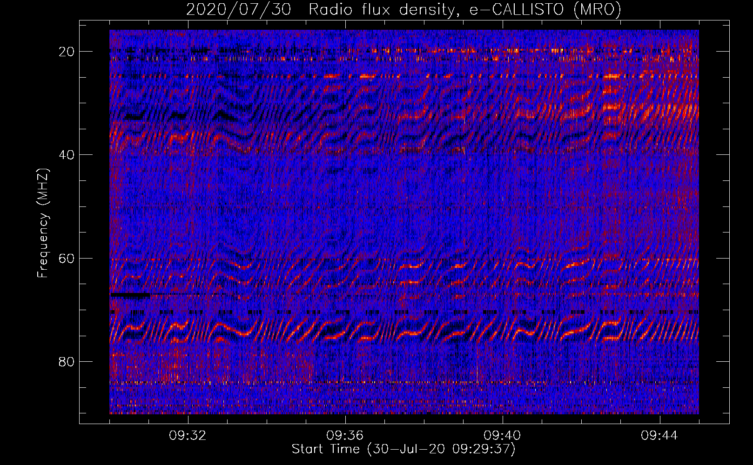
Task: Click the '60' frequency tick label
Action: [67, 258]
